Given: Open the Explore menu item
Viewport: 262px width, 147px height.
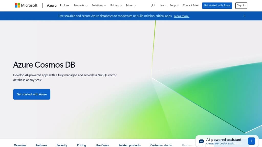Looking at the screenshot, I should tap(64, 5).
